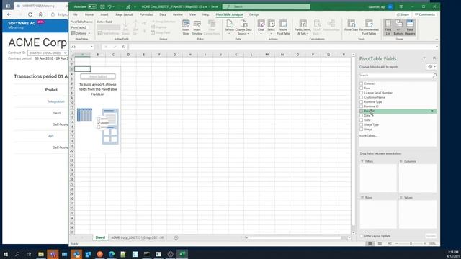Enable Defer Layout Update
The height and width of the screenshot is (259, 461).
tap(362, 236)
